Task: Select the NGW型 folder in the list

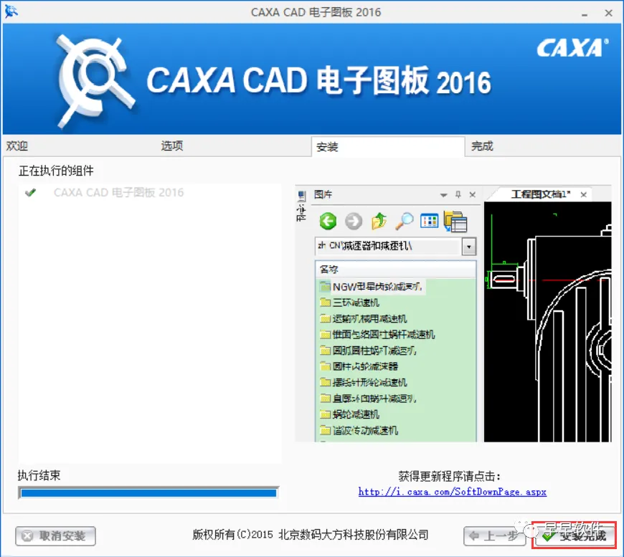Action: pos(372,287)
